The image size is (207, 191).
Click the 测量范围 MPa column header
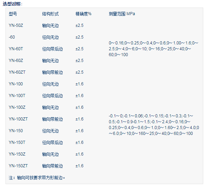point(122,14)
